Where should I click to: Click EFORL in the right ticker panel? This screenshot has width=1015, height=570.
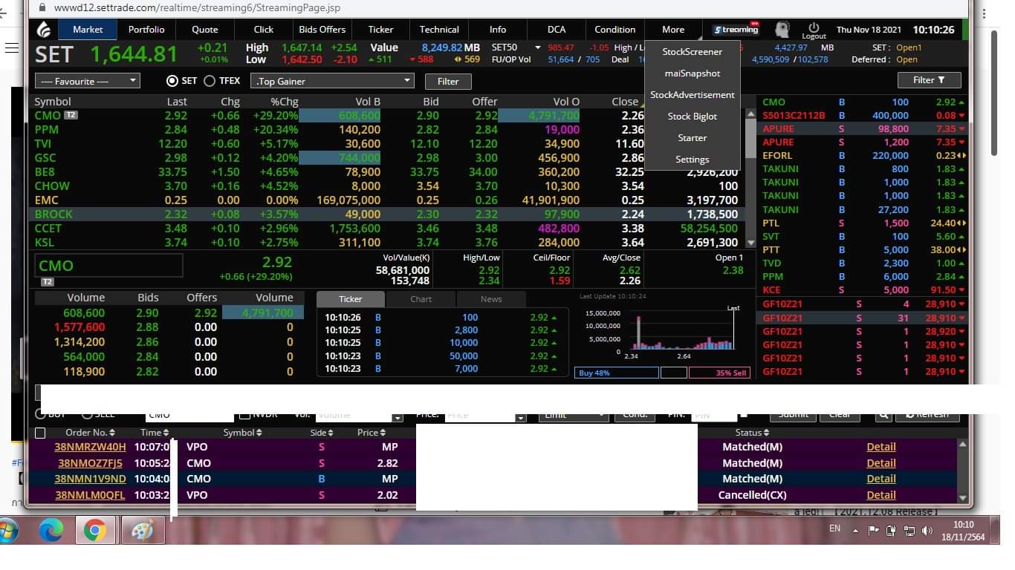click(777, 156)
